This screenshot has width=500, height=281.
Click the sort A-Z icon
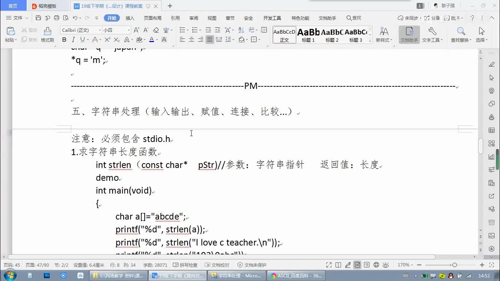click(241, 30)
